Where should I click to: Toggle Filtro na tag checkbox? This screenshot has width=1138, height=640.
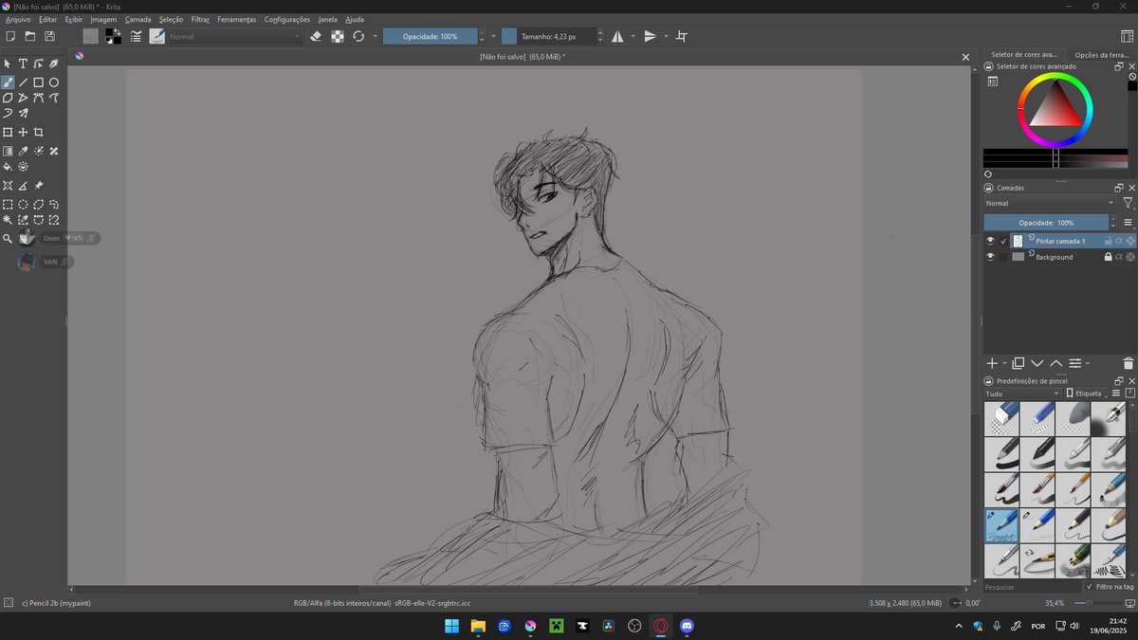(1089, 587)
